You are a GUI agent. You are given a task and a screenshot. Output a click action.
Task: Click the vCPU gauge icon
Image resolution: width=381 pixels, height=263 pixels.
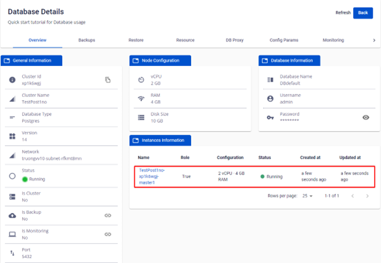(141, 80)
